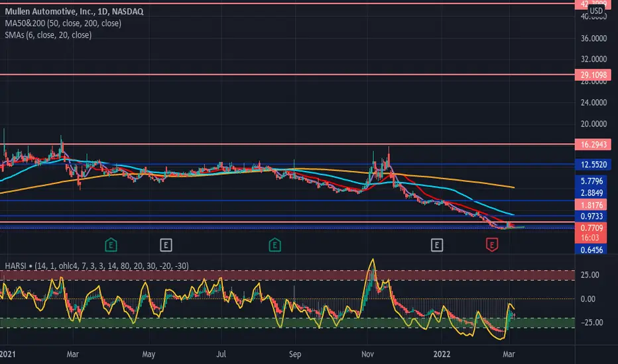Select the horizontal line at 16.2943

click(287, 144)
